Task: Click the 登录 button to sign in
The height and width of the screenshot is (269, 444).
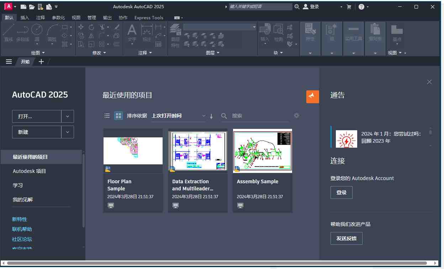Action: (341, 192)
